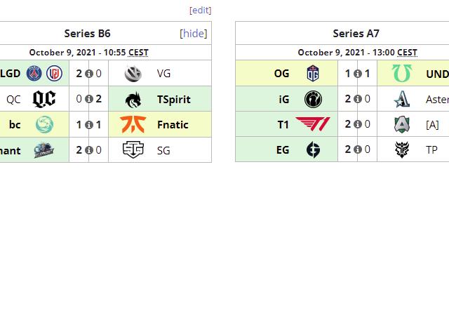Open the Fnatic team name link
The image size is (449, 334).
171,124
